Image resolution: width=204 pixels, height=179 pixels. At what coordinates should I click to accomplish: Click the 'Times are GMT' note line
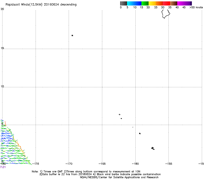click(86, 172)
